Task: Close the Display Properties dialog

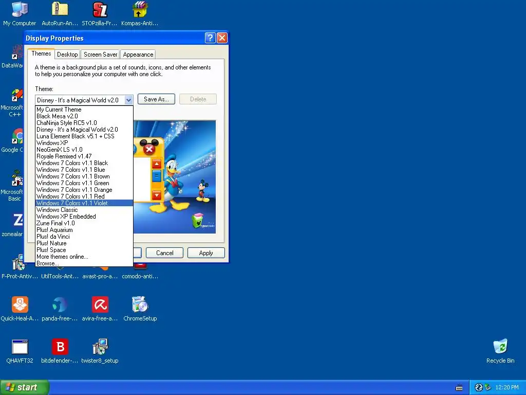Action: coord(222,38)
